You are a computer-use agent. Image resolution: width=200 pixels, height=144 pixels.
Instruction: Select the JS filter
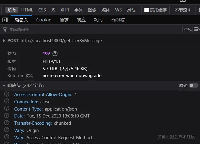(x=53, y=10)
